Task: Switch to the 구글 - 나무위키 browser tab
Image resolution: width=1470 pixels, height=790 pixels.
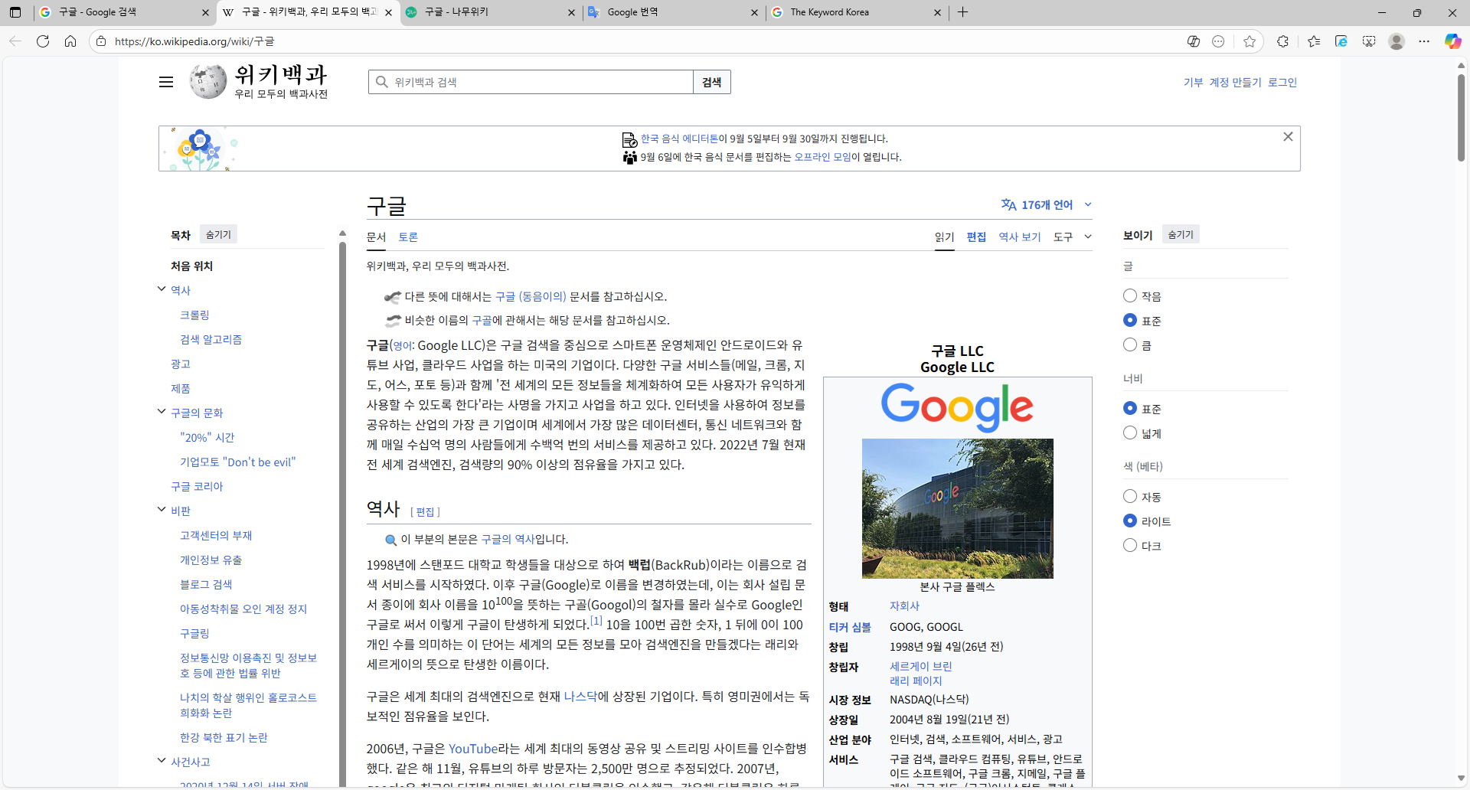Action: click(x=490, y=12)
